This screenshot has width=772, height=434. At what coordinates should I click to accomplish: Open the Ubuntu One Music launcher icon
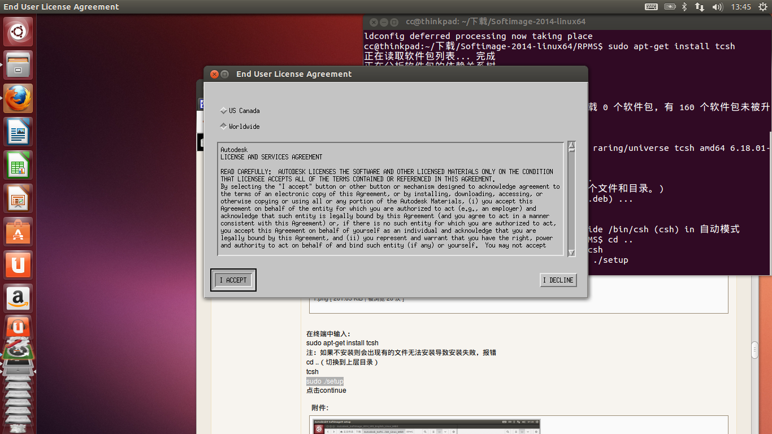pos(19,327)
